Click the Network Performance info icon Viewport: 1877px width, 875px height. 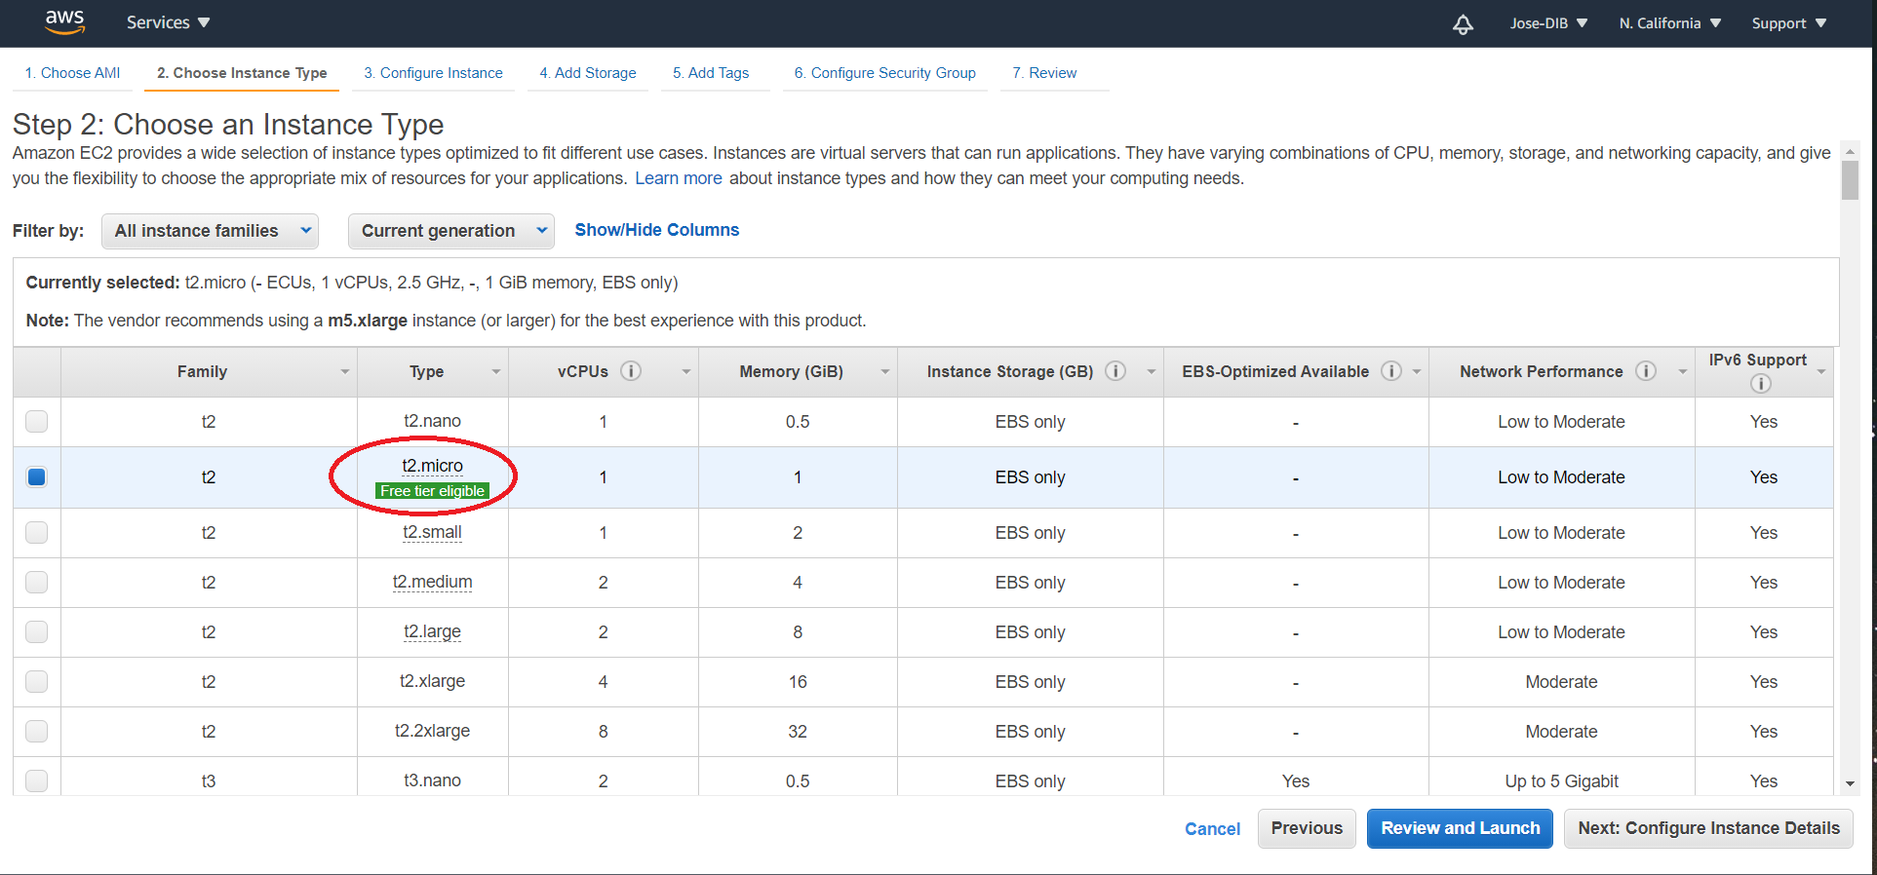(x=1646, y=371)
